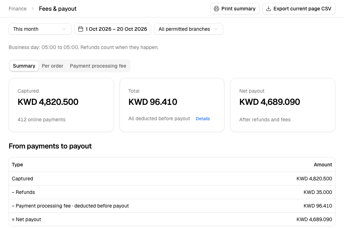Viewport: 344px width, 229px height.
Task: Open the Payment processing fee tab
Action: click(x=98, y=66)
